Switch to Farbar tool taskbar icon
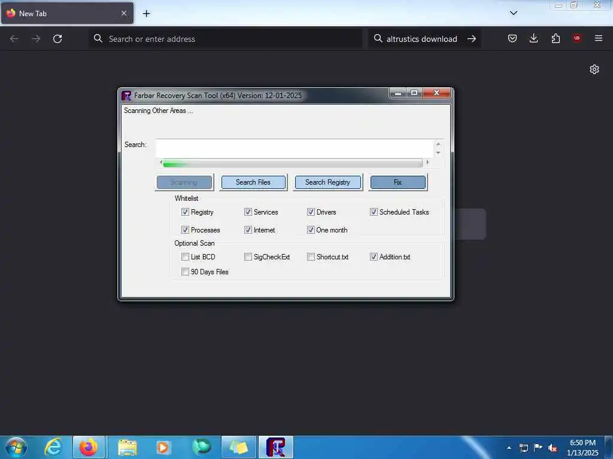Viewport: 613px width, 459px height. (276, 447)
